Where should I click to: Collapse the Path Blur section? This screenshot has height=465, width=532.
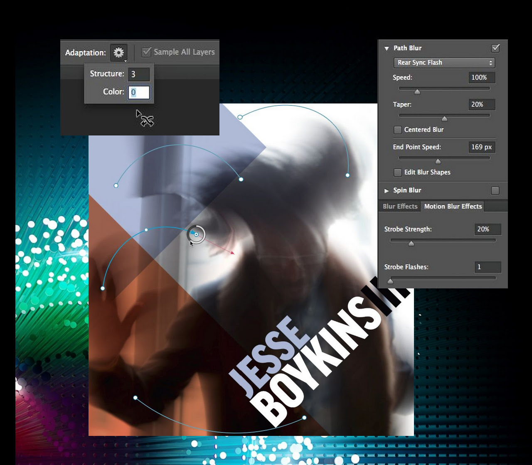coord(387,48)
